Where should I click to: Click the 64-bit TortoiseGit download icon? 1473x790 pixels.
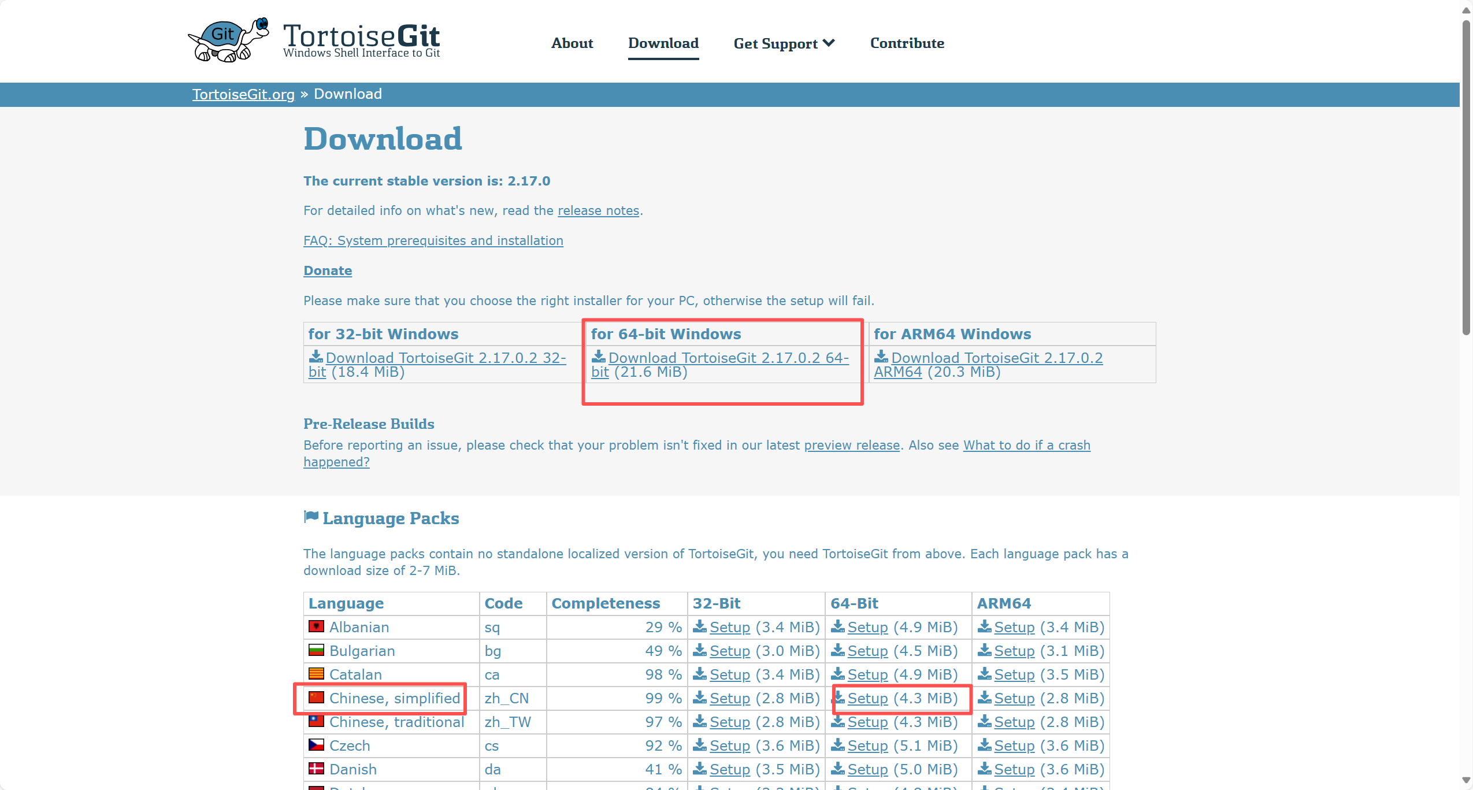[599, 357]
